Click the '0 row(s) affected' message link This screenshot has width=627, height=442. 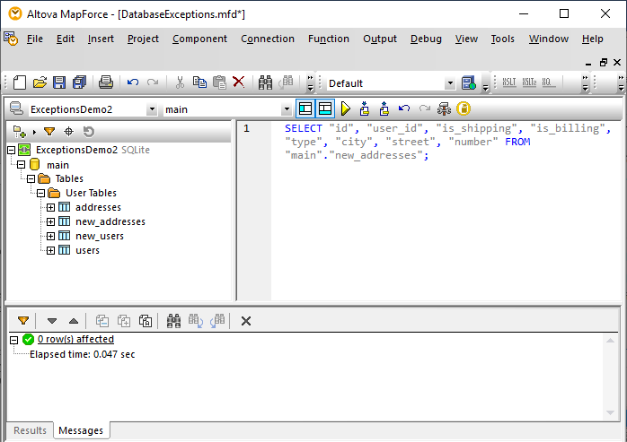tap(75, 340)
